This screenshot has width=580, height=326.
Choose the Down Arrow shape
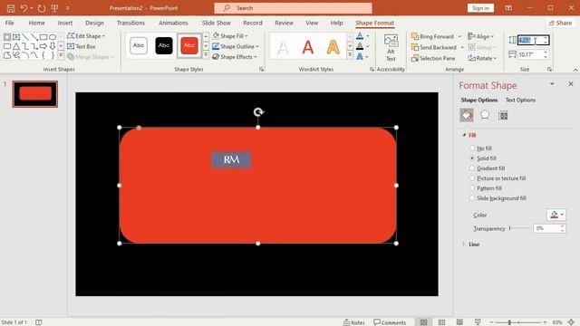(53, 46)
